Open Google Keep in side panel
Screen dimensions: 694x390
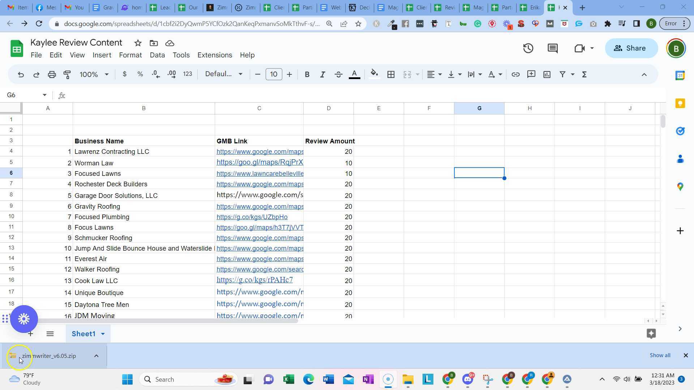680,103
